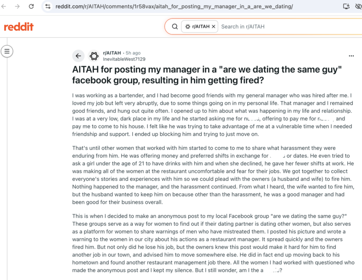Remove the r/AITAH search filter
The height and width of the screenshot is (280, 362).
(x=214, y=27)
